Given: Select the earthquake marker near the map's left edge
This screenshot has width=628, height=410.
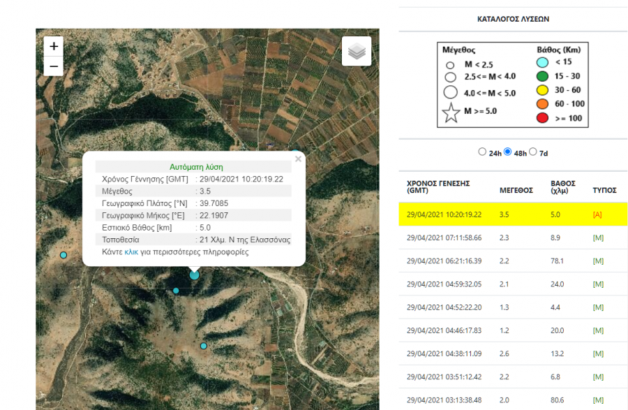Looking at the screenshot, I should (x=63, y=256).
